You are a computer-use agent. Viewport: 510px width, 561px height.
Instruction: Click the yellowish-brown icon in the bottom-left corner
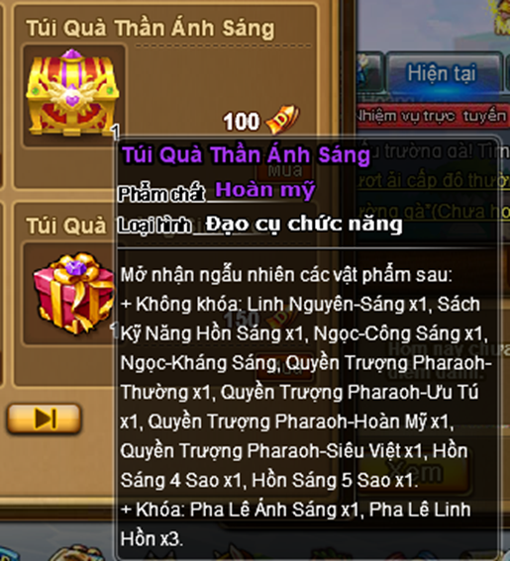click(75, 553)
